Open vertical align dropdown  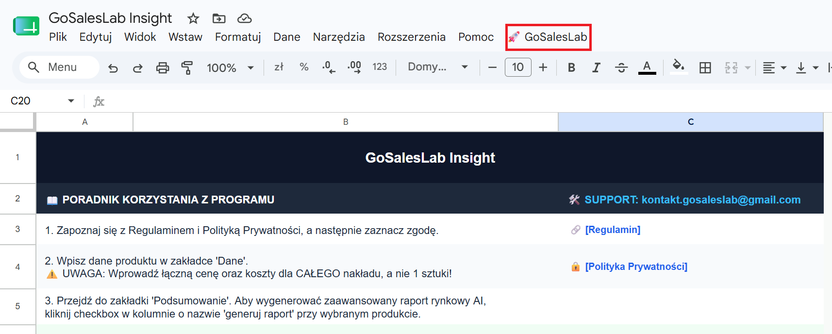pos(807,67)
